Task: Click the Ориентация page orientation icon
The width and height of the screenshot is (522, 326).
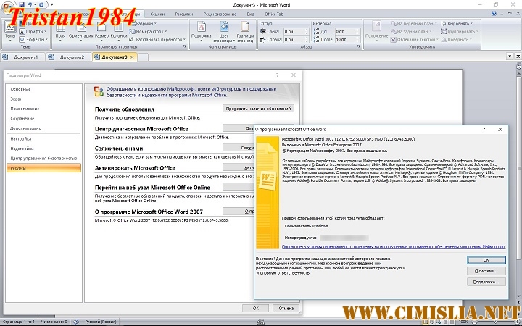Action: 80,31
